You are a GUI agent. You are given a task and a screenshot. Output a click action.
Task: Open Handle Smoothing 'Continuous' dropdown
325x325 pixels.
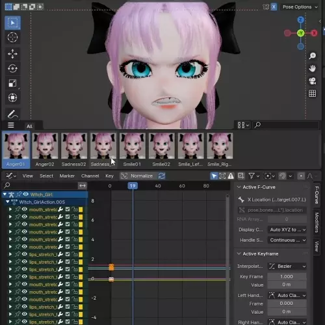coord(287,240)
